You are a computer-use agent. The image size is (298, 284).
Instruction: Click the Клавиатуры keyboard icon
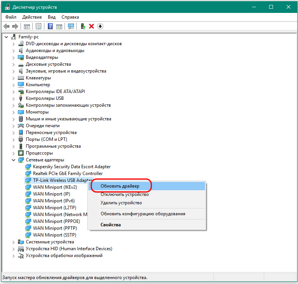21,78
